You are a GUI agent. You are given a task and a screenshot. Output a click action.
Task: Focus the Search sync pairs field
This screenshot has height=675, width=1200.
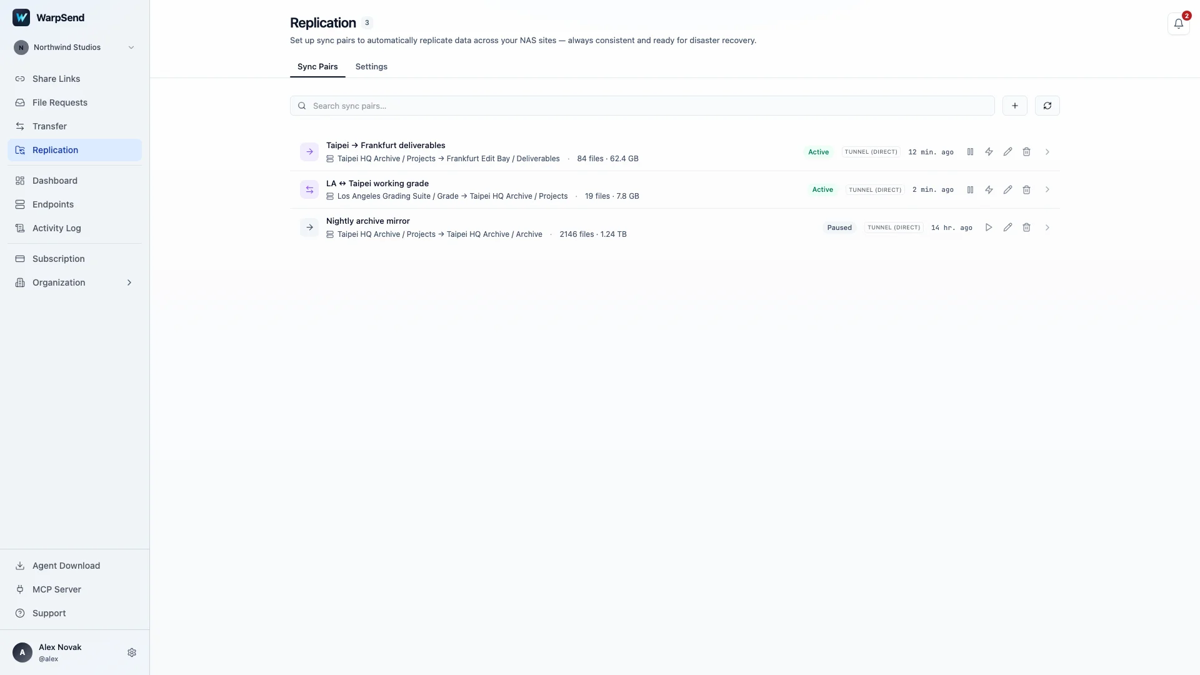click(642, 106)
